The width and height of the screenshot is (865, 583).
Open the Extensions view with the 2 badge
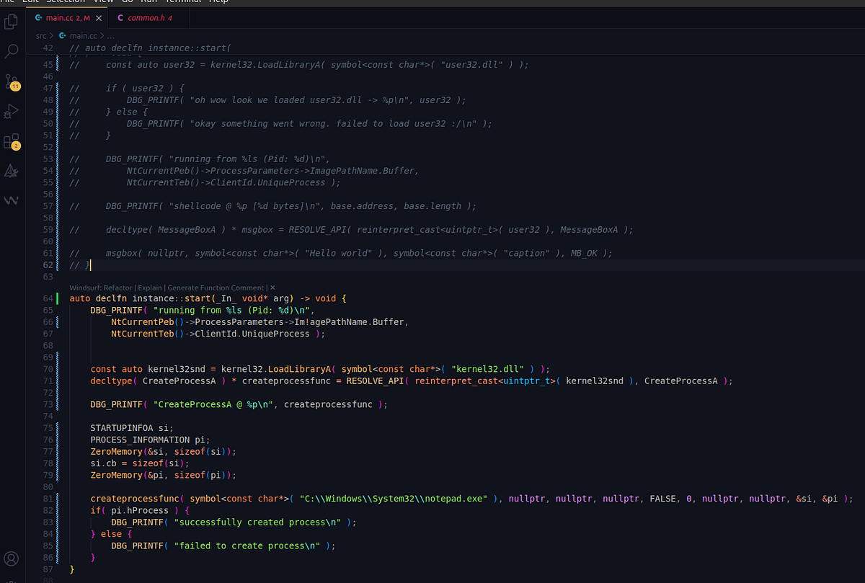pos(12,141)
